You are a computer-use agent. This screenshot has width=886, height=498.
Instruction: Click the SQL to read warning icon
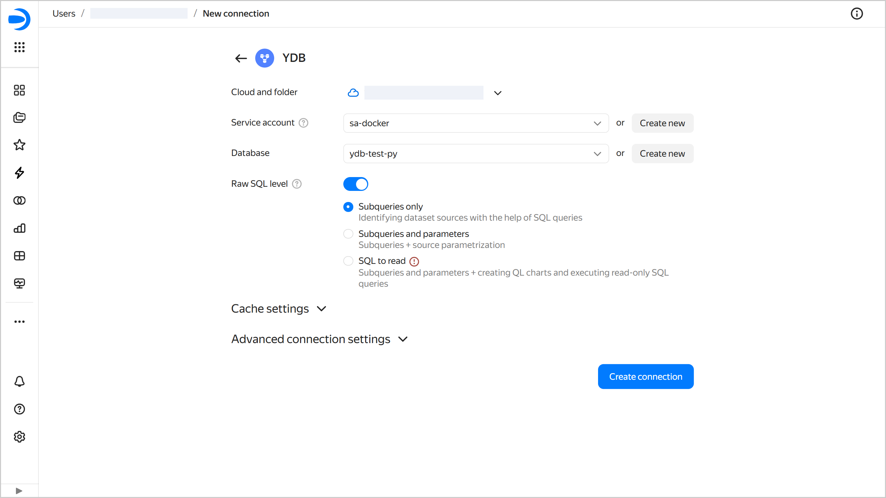tap(414, 261)
